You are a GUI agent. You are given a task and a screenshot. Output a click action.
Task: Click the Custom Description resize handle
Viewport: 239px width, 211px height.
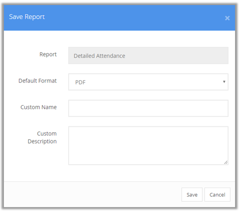tap(226, 163)
